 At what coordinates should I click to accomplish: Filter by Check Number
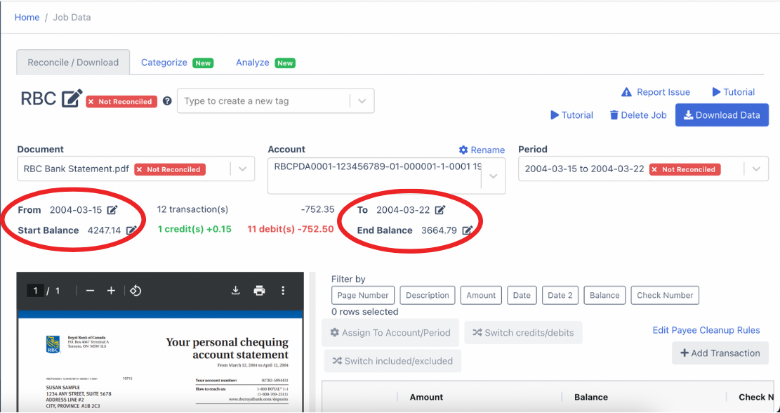665,295
